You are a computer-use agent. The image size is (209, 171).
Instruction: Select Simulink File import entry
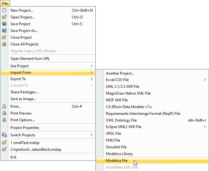coord(116,147)
